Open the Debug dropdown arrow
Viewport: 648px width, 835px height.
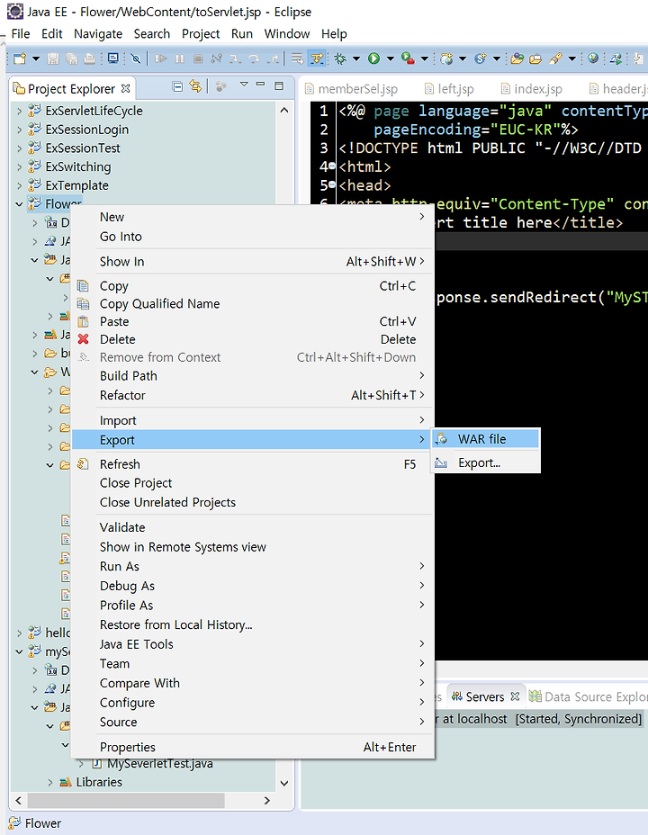tap(356, 58)
